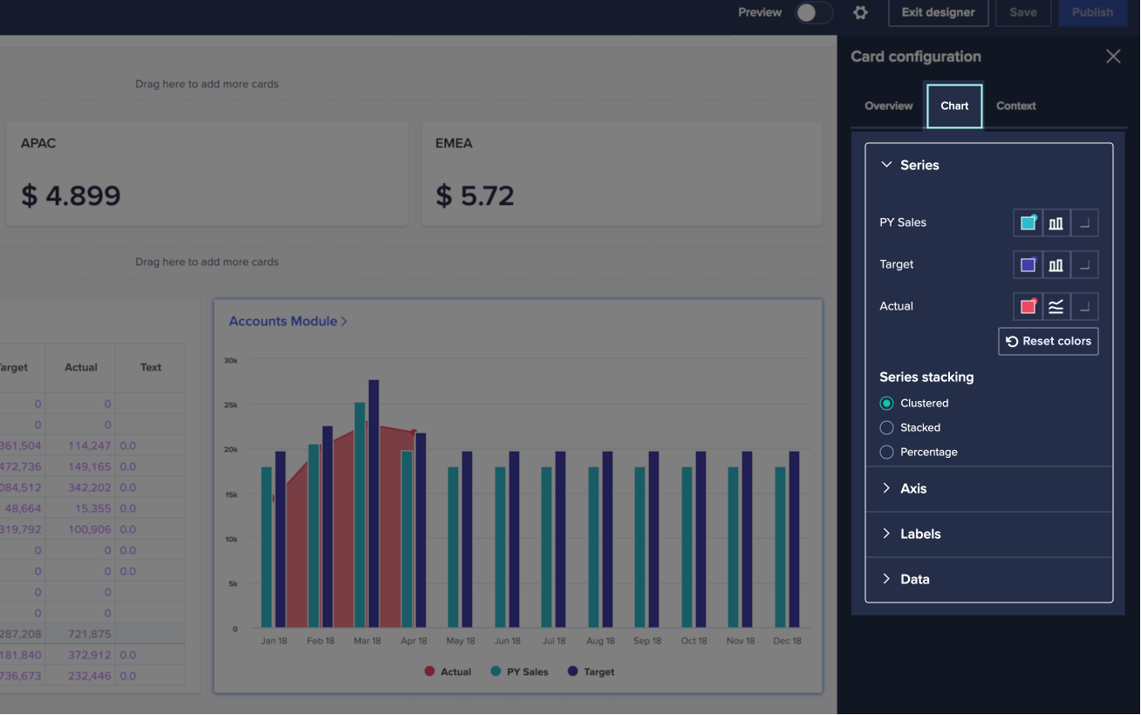Change the Target series chart type
This screenshot has height=715, width=1141.
click(x=1056, y=264)
